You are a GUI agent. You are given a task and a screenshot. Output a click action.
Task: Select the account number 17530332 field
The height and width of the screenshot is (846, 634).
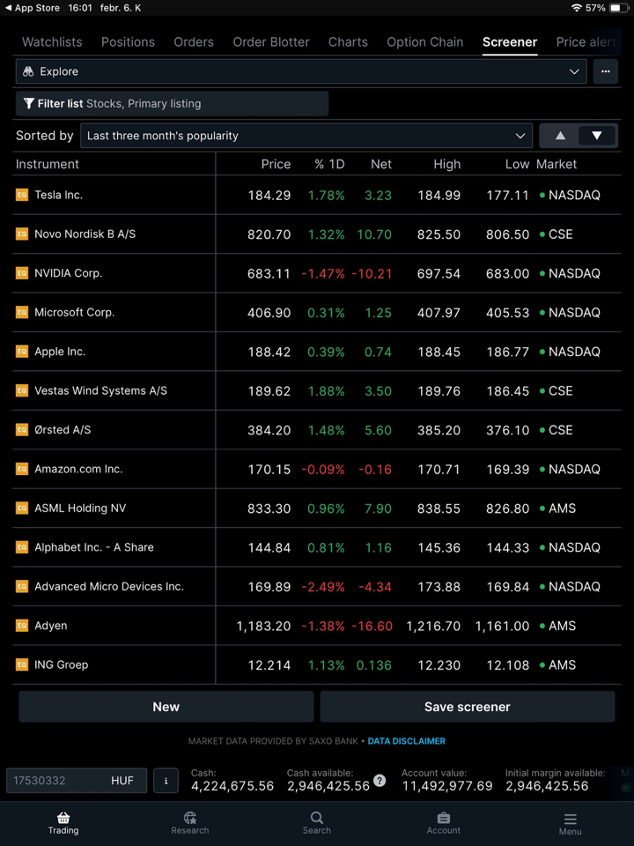point(57,781)
